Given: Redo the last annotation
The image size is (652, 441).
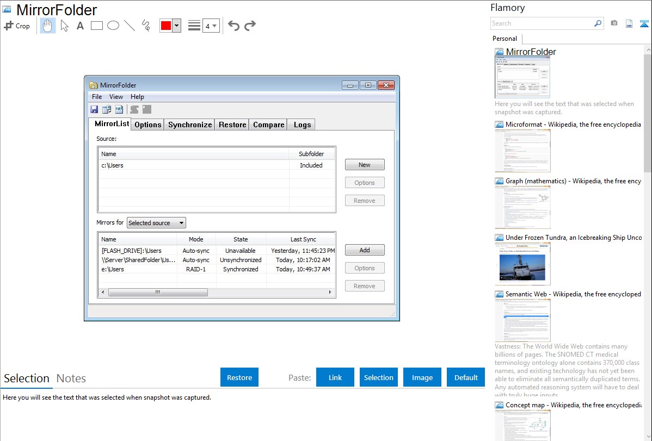Looking at the screenshot, I should coord(250,26).
